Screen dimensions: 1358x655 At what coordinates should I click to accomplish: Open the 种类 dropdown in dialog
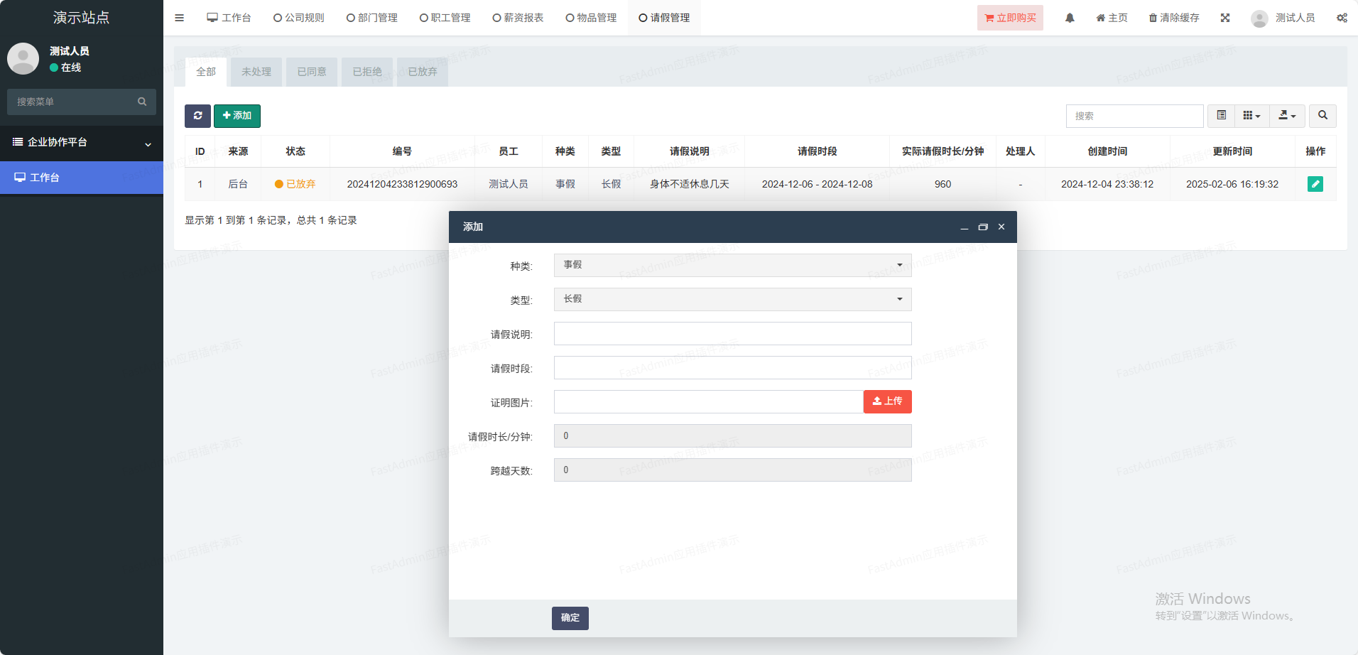tap(732, 265)
